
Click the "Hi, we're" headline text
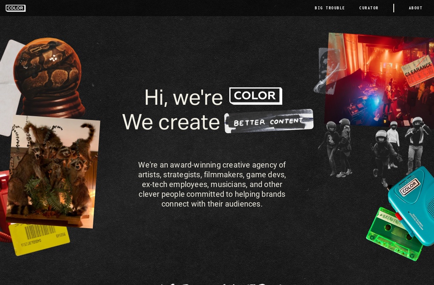coord(184,98)
